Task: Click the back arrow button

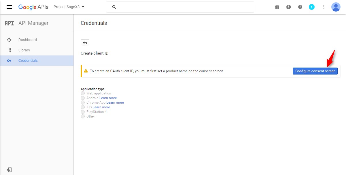Action: point(85,43)
